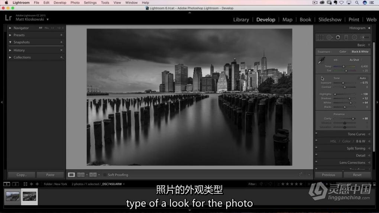379x213 pixels.
Task: Switch Treatment to Color
Action: (x=343, y=52)
